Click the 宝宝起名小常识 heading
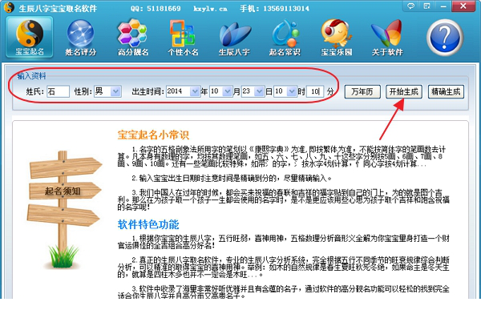The width and height of the screenshot is (481, 310). pyautogui.click(x=153, y=135)
